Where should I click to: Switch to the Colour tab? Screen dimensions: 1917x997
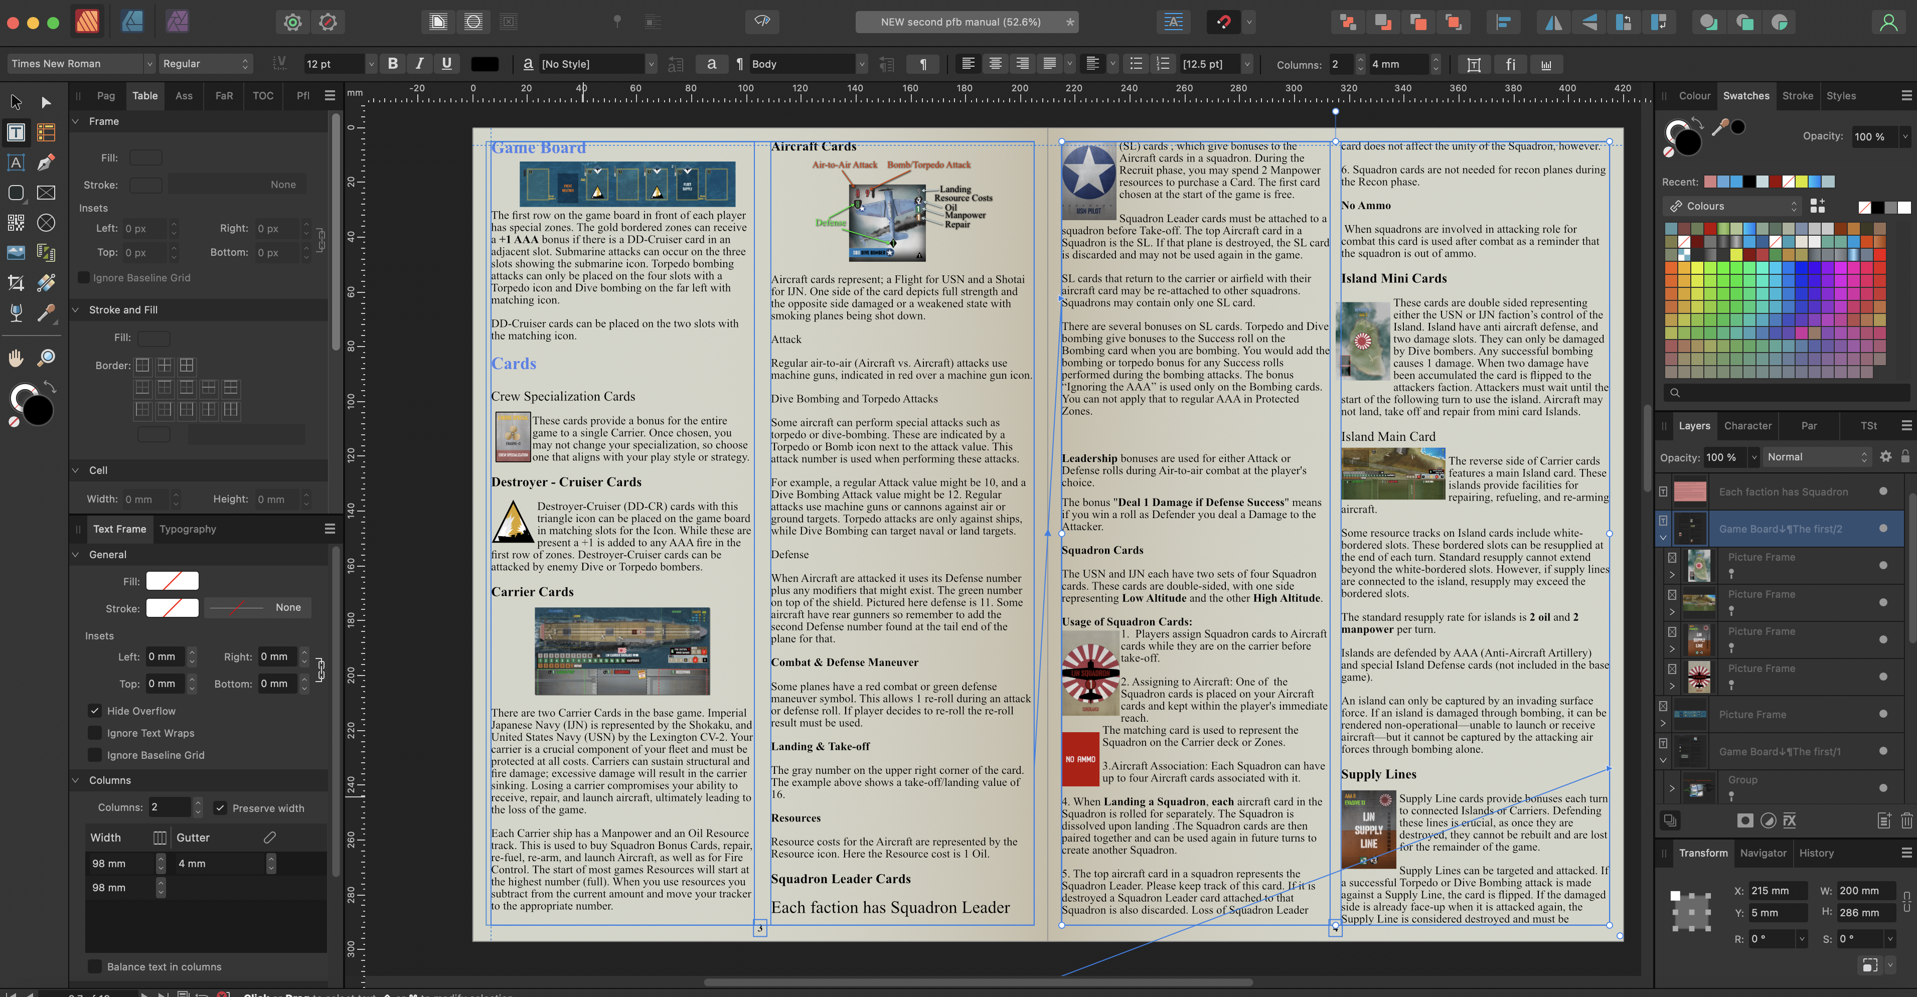point(1694,96)
